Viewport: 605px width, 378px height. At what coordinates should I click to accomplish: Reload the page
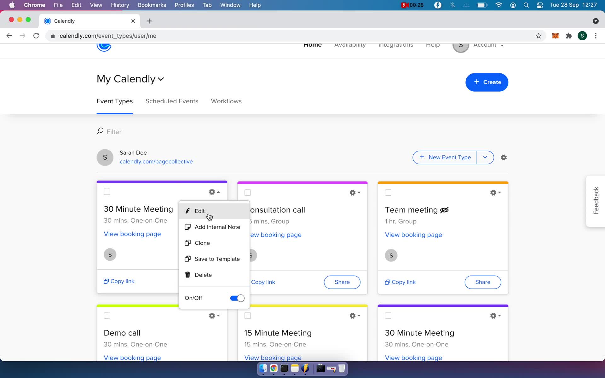tap(36, 36)
